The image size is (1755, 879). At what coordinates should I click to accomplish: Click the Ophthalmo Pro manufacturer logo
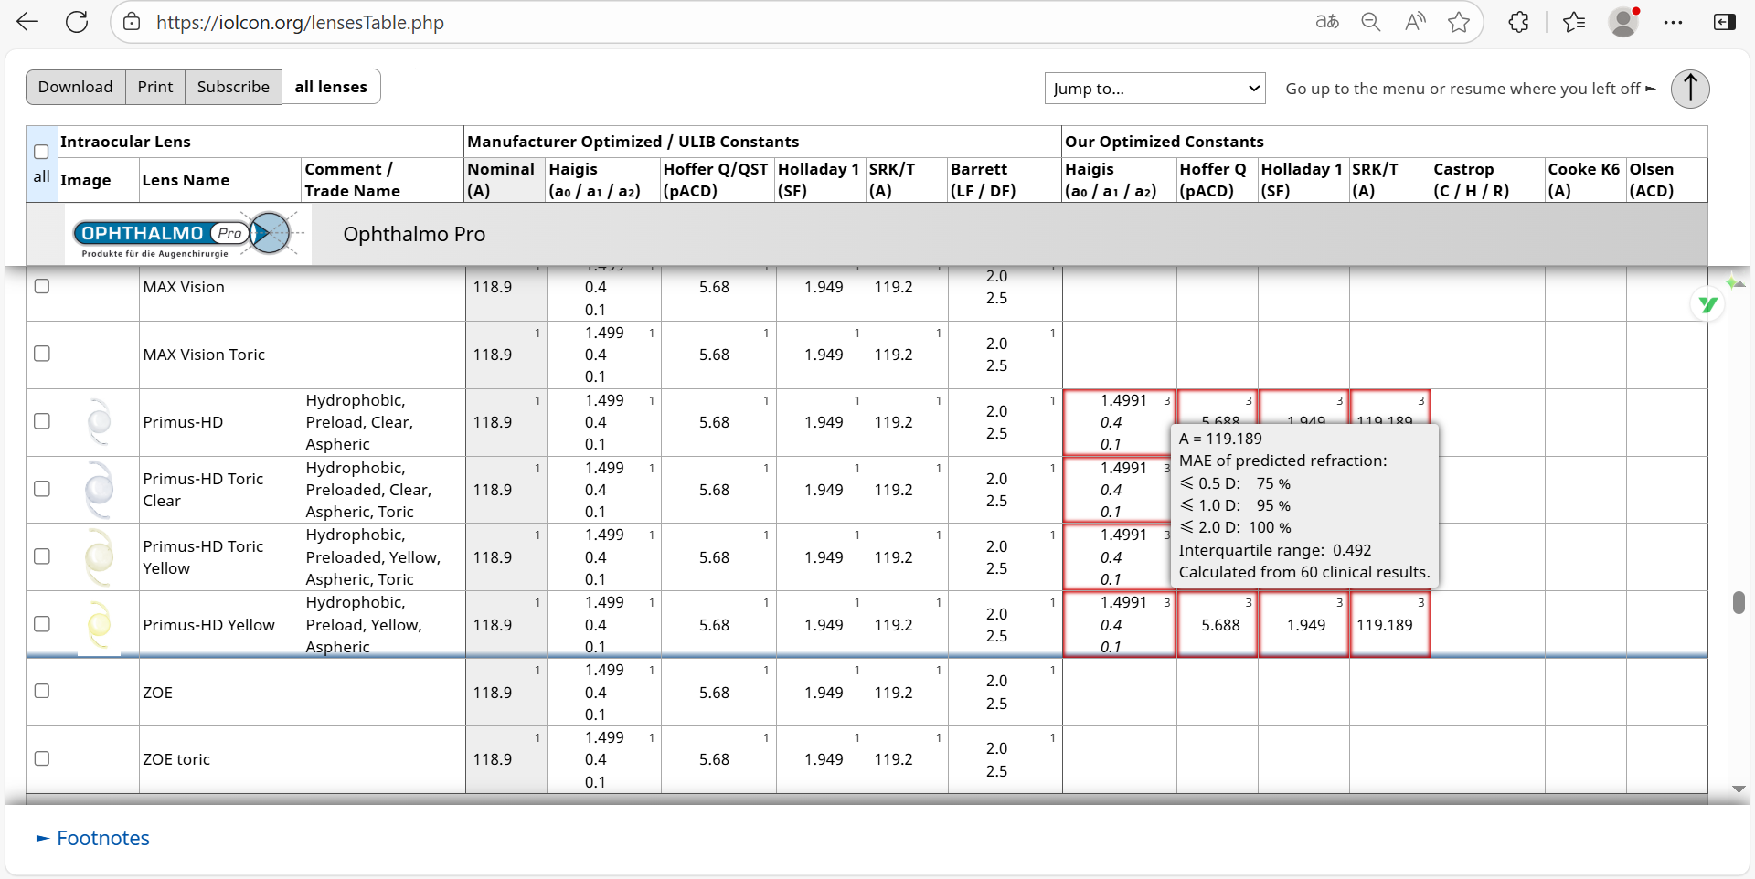186,234
